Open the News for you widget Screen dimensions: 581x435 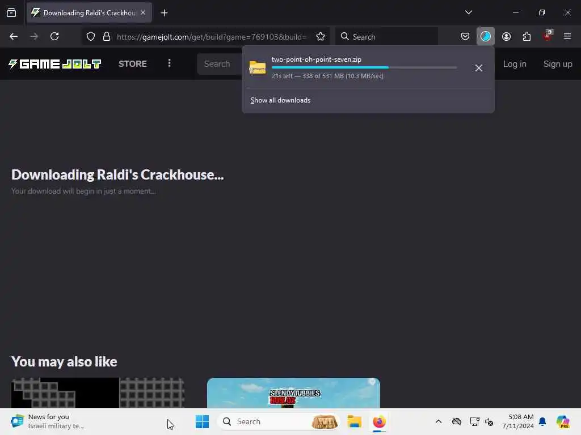pyautogui.click(x=48, y=421)
